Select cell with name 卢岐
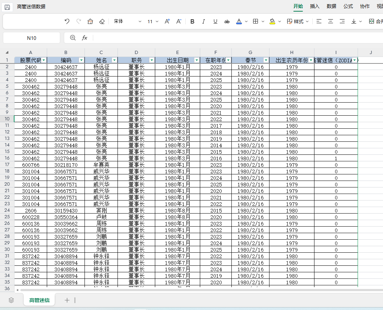Screen dimensions: 383x310 tap(101, 217)
